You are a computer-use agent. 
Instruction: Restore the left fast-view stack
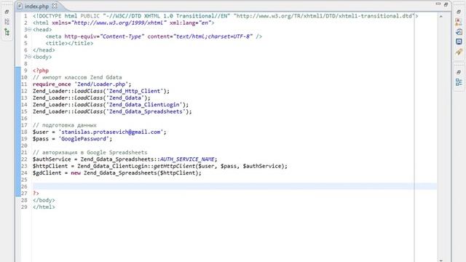(x=7, y=12)
